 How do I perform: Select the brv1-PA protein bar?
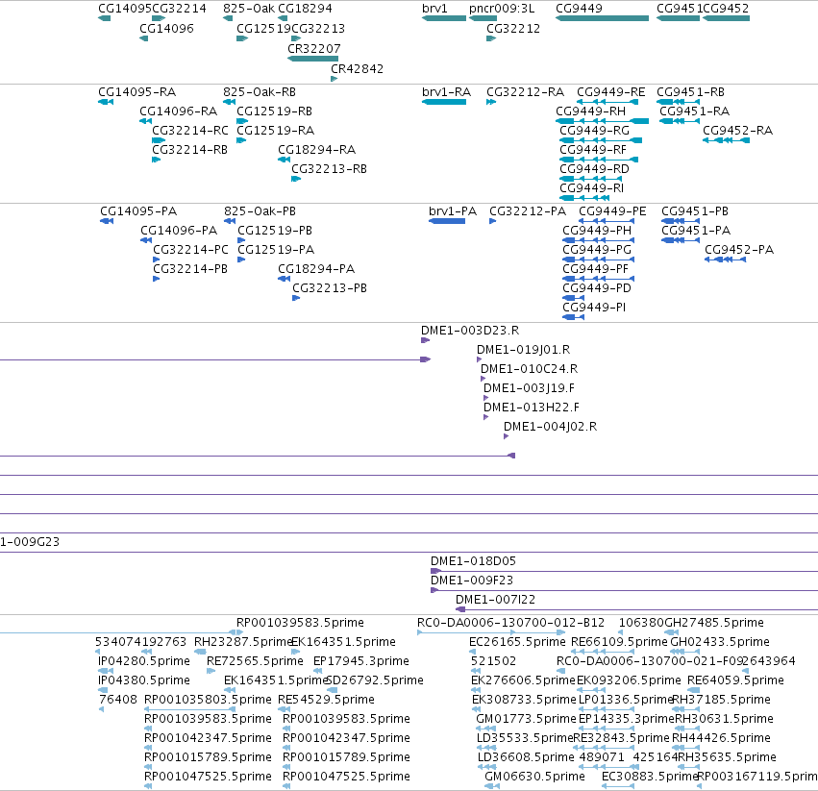[447, 221]
